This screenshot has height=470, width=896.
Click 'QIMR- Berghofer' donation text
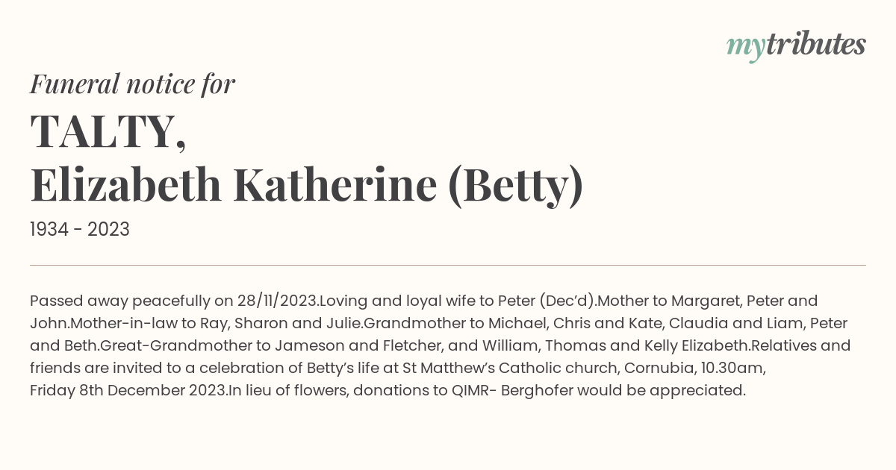(512, 391)
